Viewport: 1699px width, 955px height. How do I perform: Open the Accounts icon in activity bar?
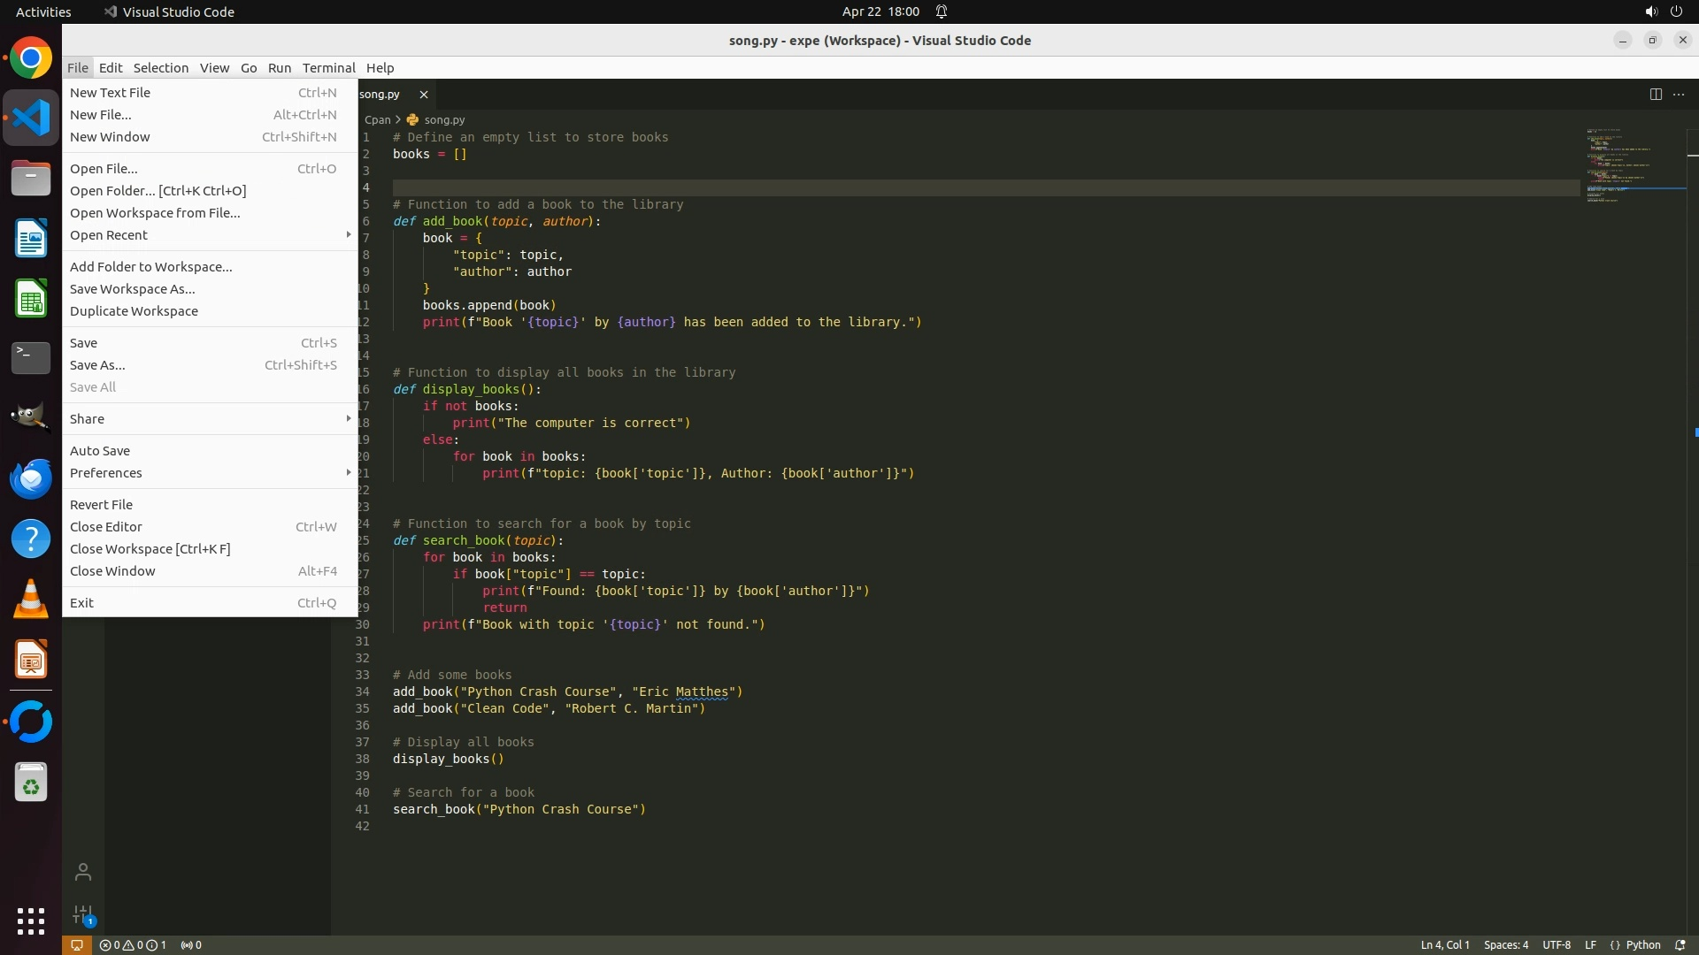(83, 872)
